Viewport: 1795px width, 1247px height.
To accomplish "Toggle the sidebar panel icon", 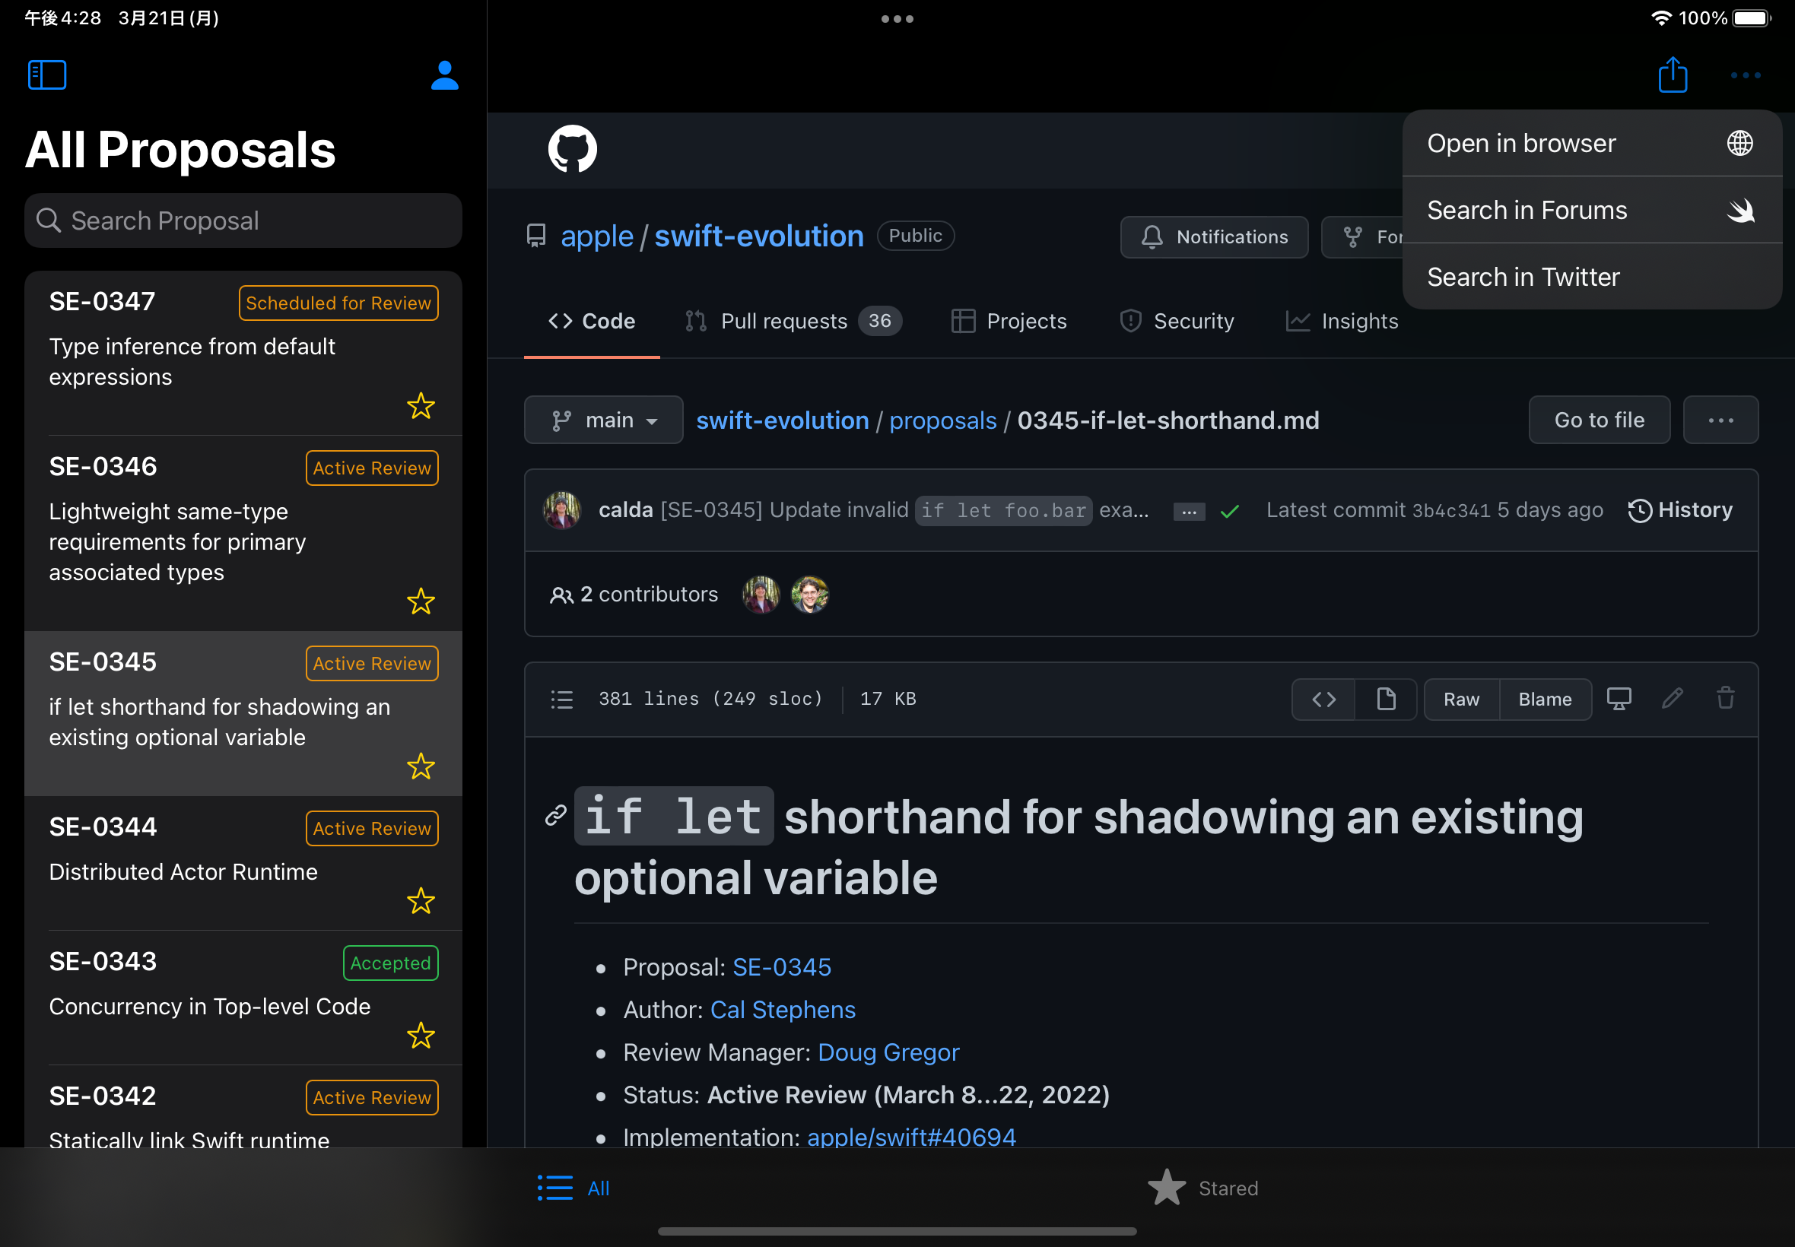I will [47, 75].
